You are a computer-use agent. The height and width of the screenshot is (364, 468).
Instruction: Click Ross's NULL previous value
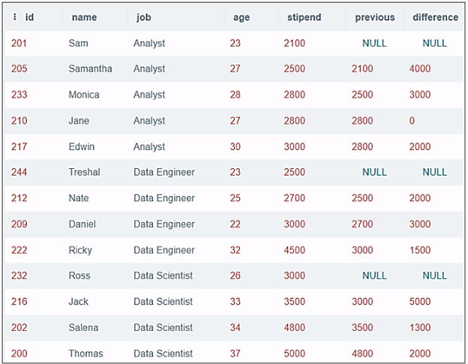coord(374,276)
